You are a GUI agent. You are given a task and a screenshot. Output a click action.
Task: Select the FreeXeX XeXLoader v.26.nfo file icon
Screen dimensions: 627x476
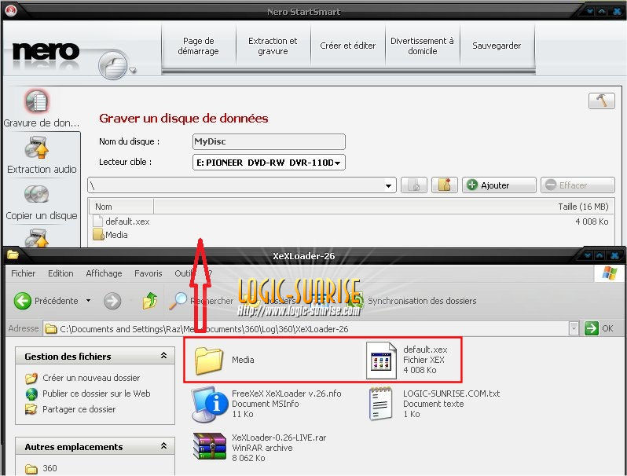(x=209, y=404)
